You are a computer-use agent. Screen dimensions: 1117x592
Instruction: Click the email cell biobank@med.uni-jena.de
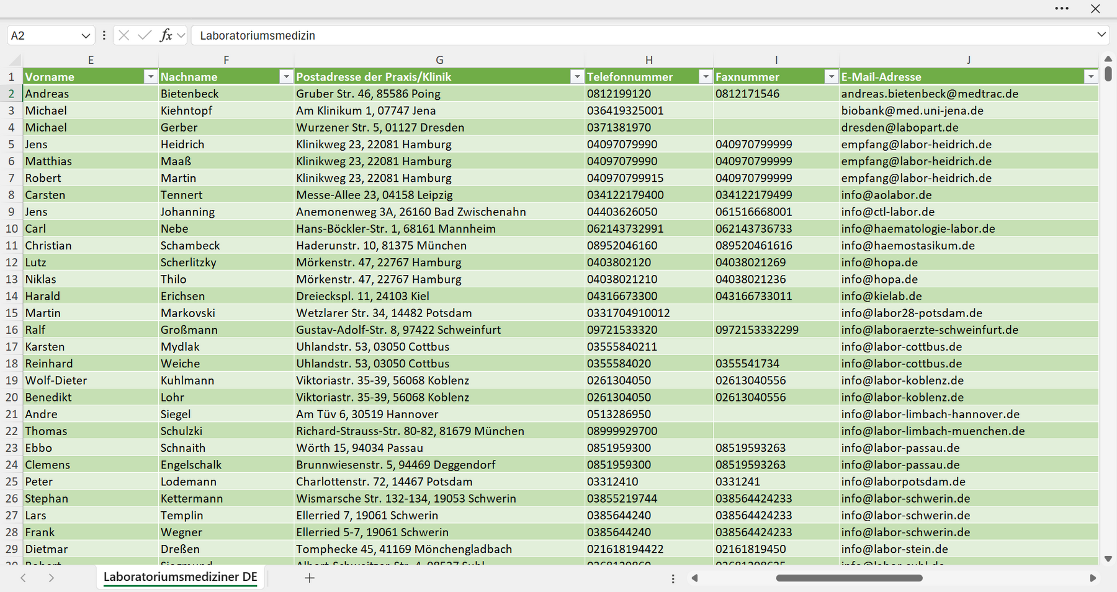[912, 110]
